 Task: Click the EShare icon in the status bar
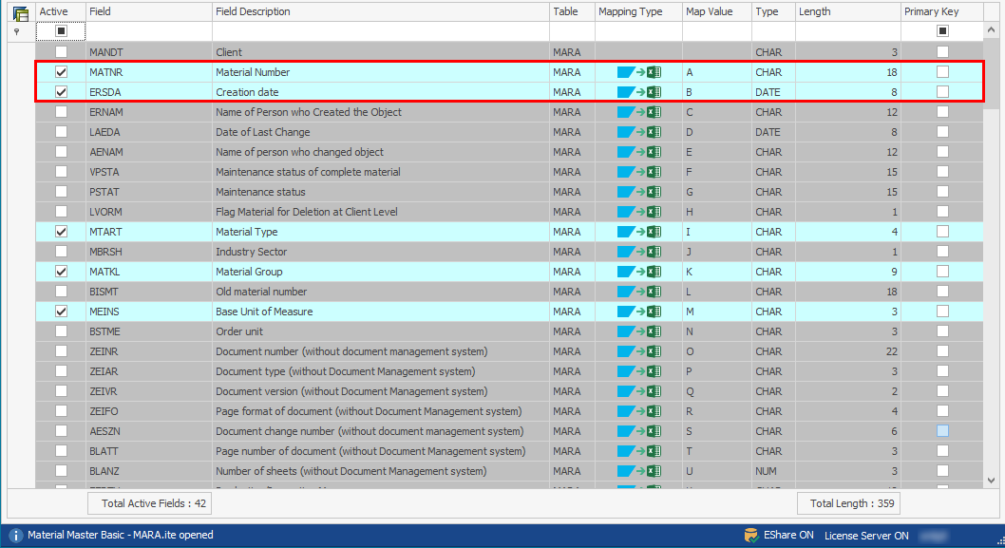coord(751,536)
